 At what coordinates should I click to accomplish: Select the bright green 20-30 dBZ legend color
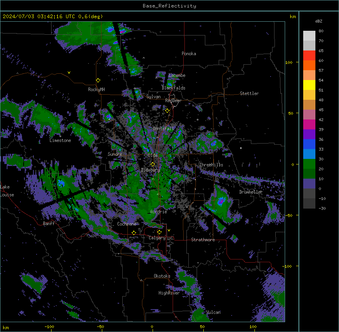pos(309,164)
